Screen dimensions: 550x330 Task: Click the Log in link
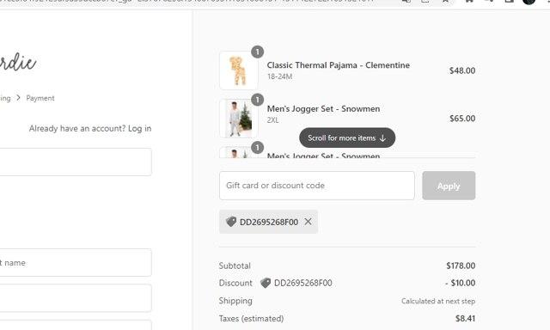point(139,128)
